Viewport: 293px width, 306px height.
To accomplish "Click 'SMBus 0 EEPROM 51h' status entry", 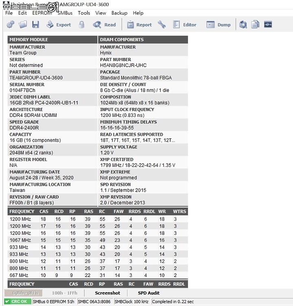I will click(54, 302).
